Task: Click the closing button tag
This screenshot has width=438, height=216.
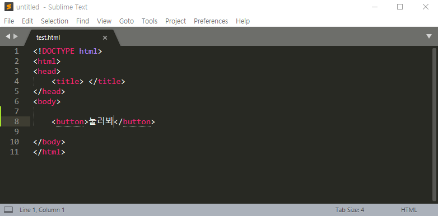Action: pos(134,122)
